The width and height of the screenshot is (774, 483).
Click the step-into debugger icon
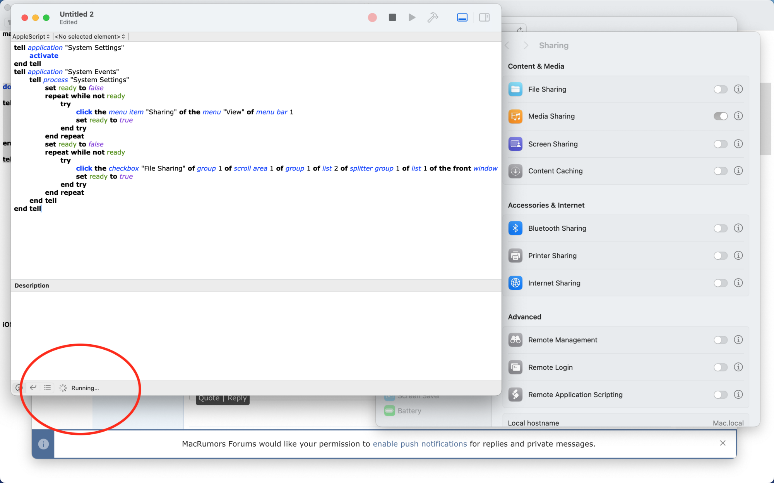coord(33,388)
